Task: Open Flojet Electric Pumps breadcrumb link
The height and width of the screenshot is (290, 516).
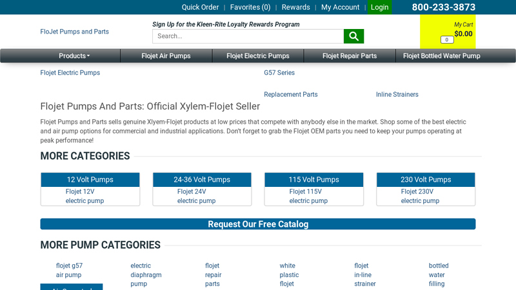Action: 70,73
